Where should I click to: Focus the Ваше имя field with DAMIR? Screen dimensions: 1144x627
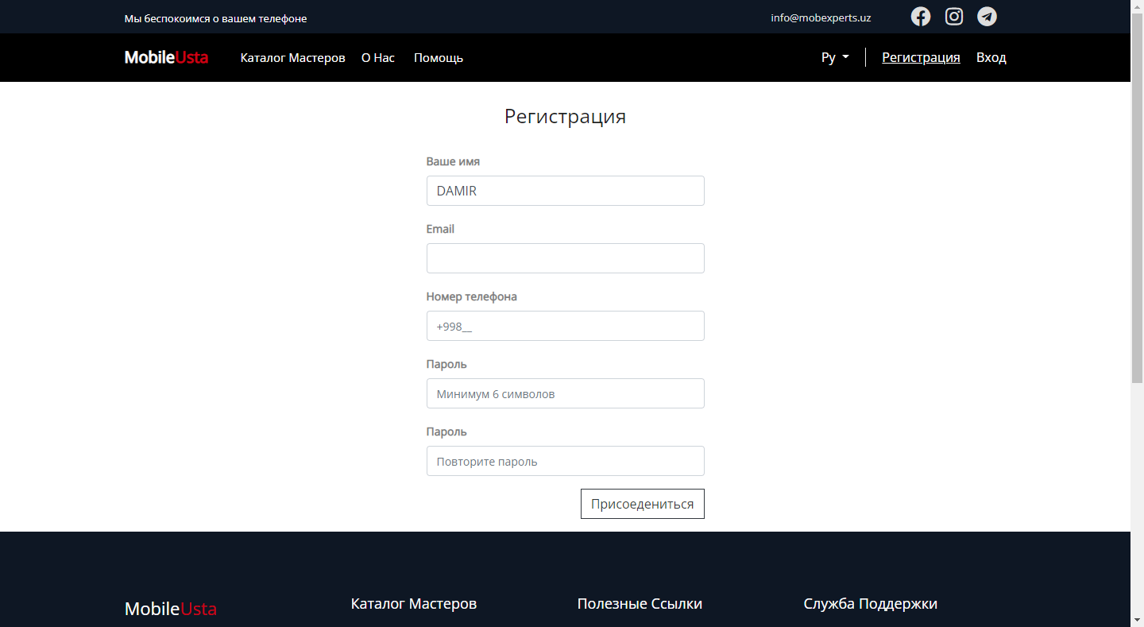(565, 191)
